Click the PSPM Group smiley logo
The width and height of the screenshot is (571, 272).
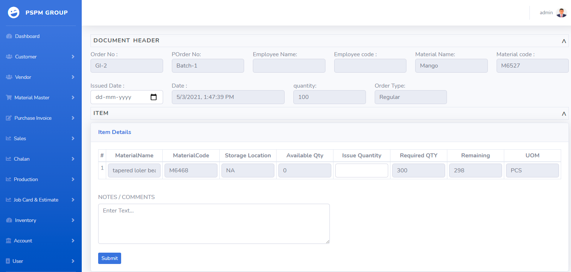(x=13, y=13)
